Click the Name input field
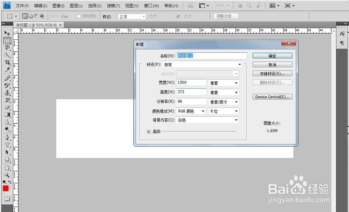349x212 pixels. point(212,56)
